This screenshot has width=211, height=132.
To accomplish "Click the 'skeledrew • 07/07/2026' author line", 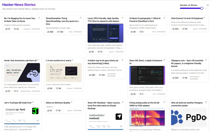I will point(32,29).
